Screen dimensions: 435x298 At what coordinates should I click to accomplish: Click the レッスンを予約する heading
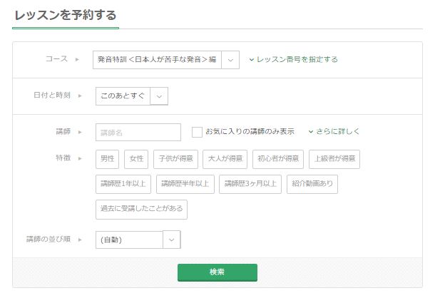pos(66,15)
